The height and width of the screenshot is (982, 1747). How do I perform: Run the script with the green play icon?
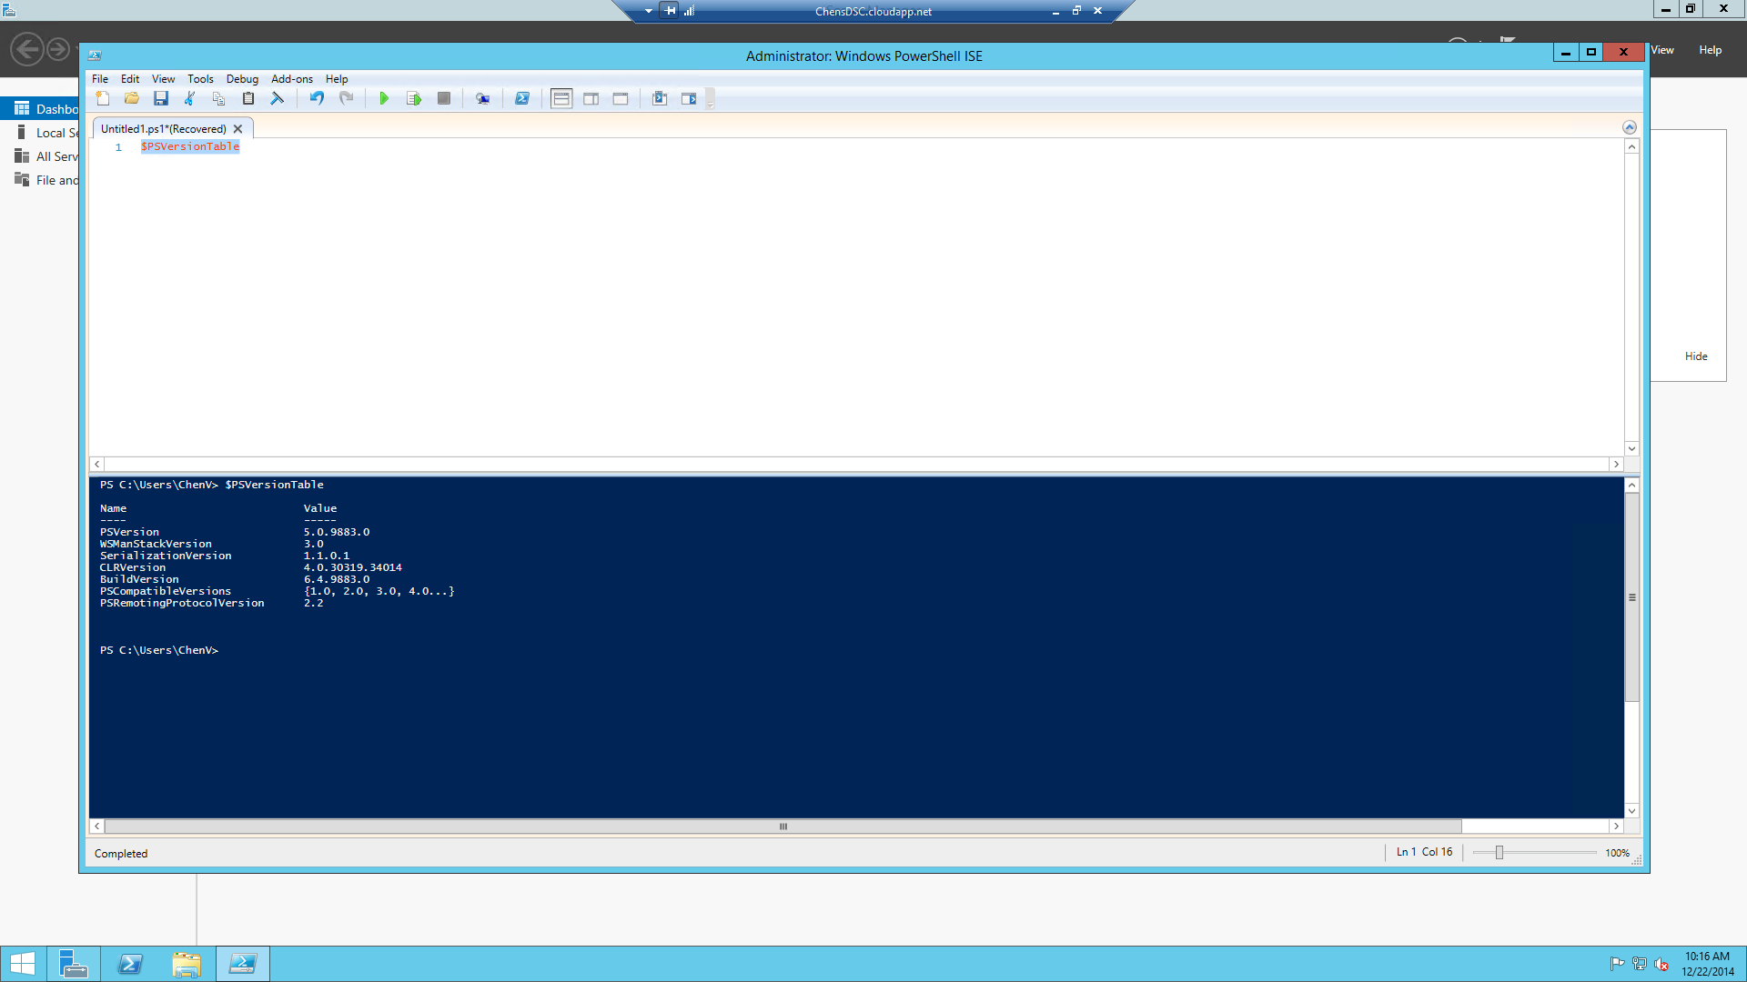tap(384, 98)
